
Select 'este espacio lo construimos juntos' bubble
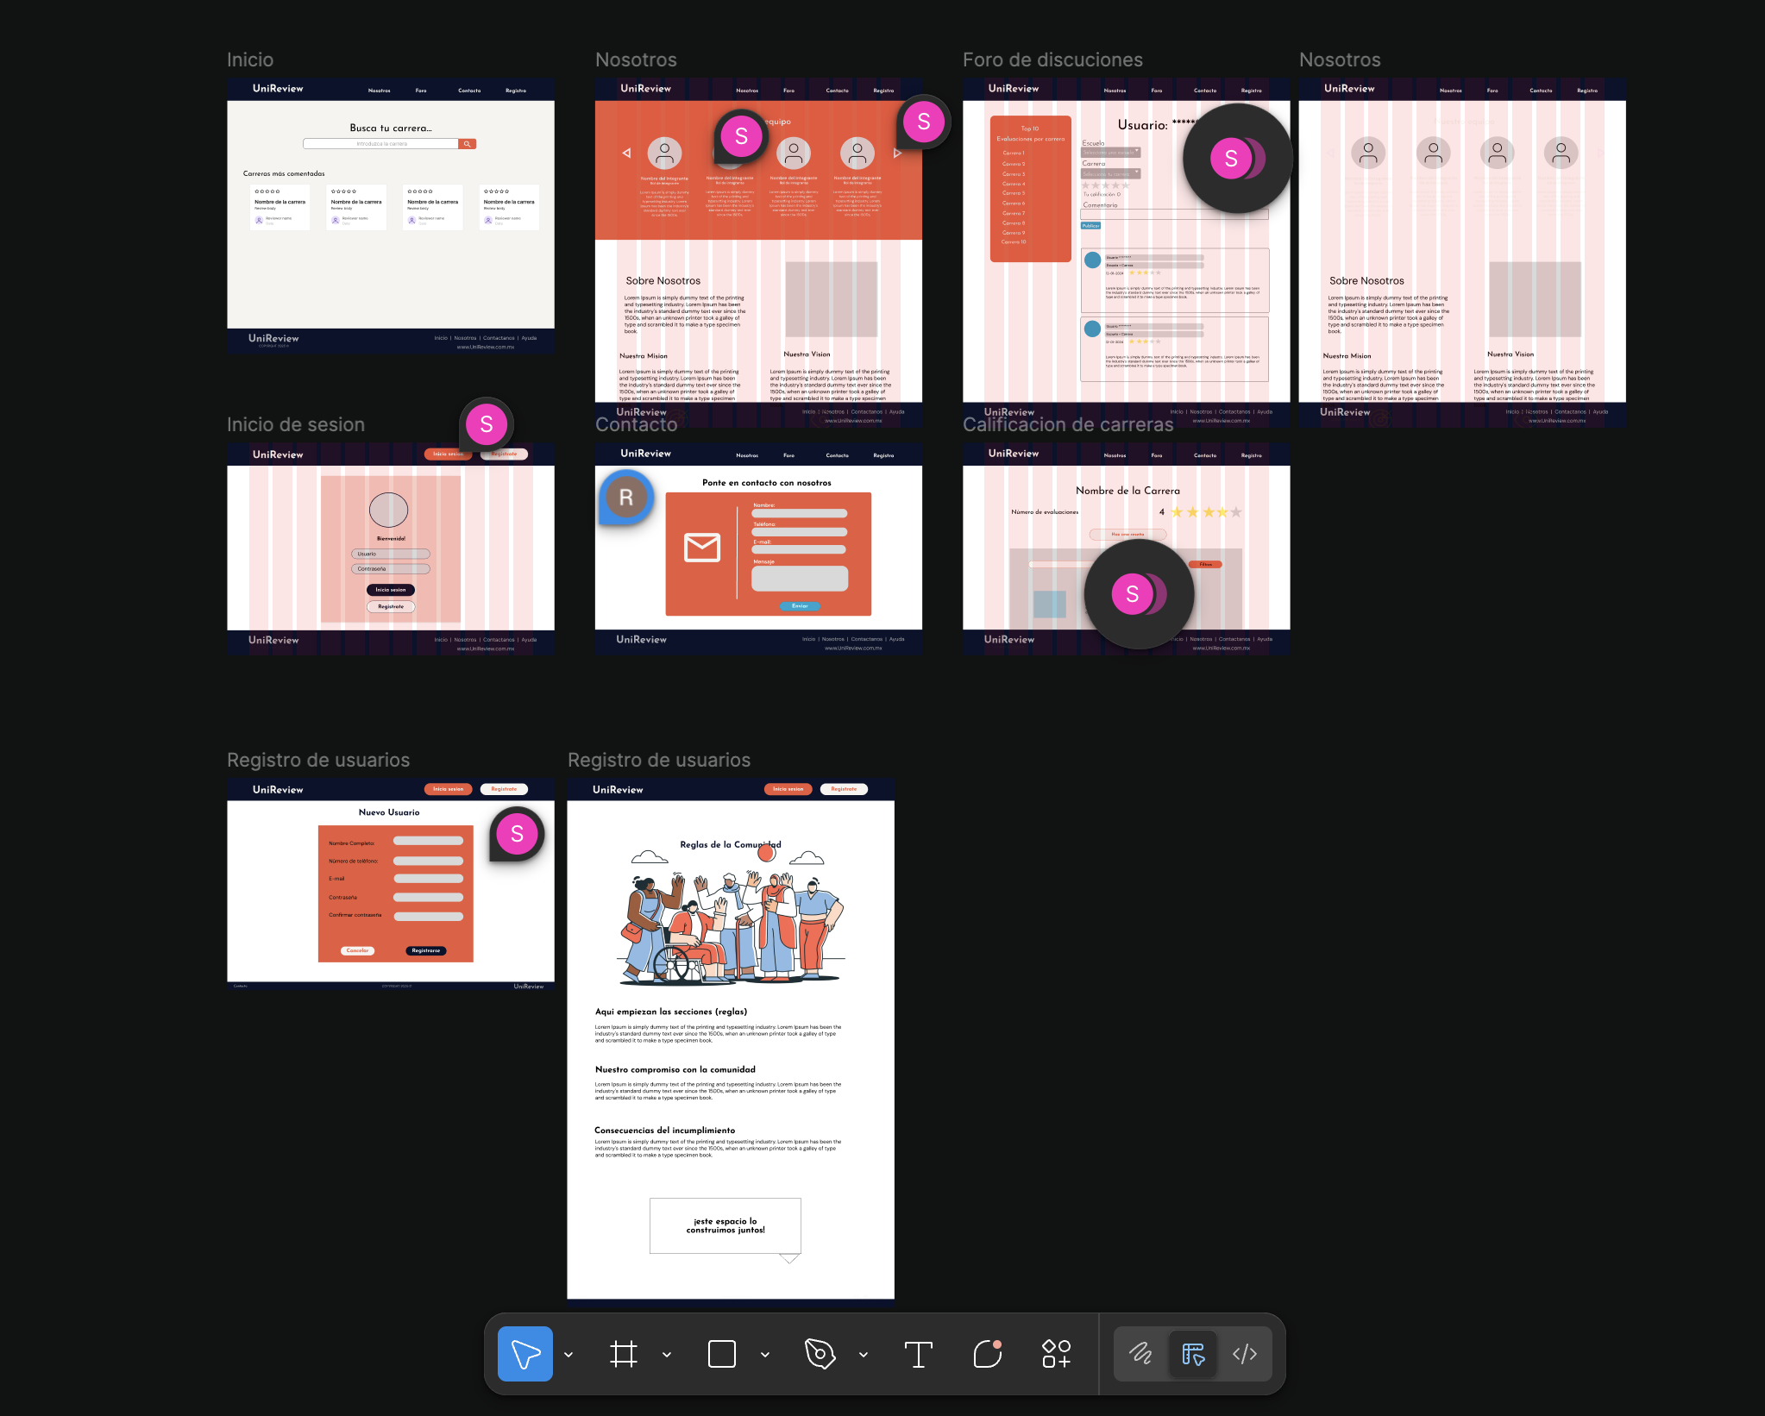point(725,1225)
